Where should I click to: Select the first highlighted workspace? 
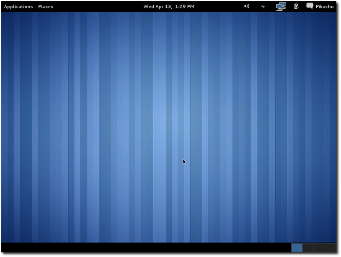(x=297, y=248)
